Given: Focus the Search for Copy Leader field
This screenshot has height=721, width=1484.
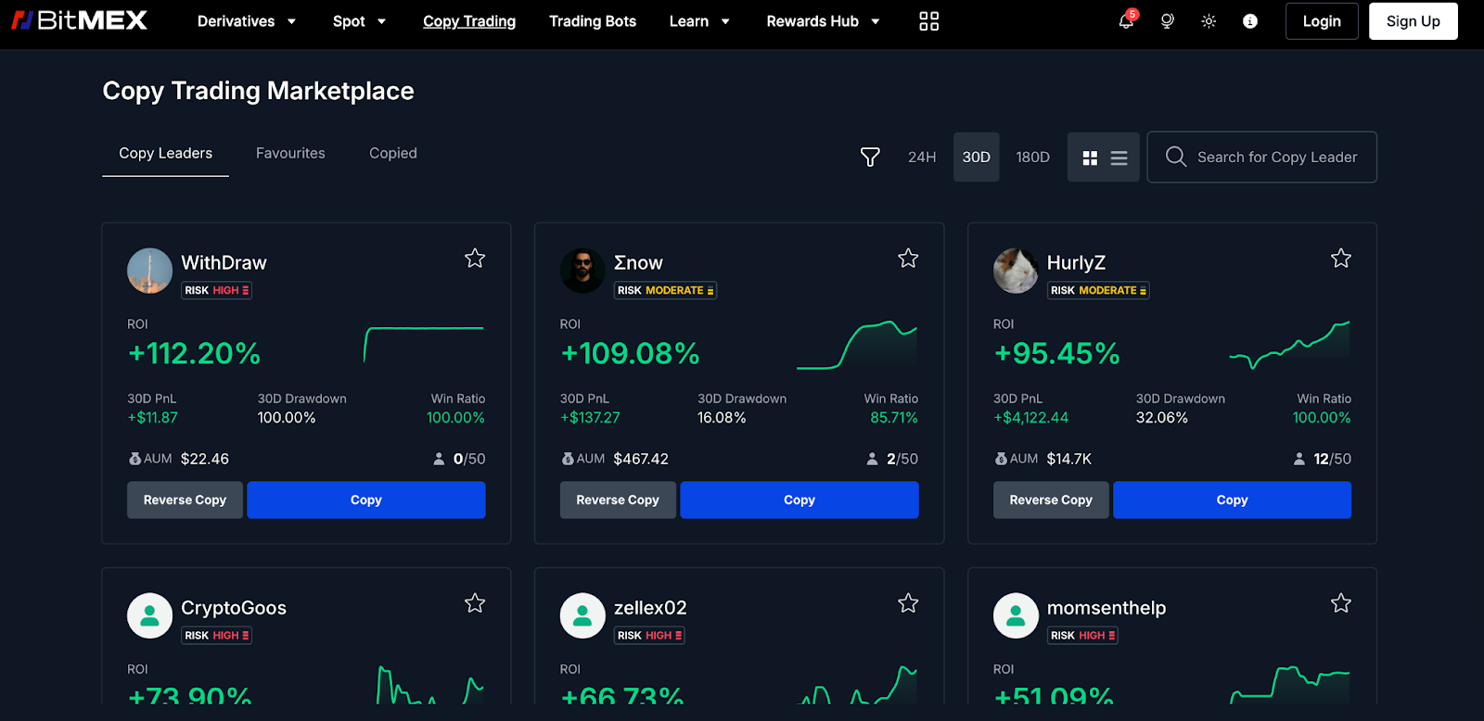Looking at the screenshot, I should [1261, 158].
